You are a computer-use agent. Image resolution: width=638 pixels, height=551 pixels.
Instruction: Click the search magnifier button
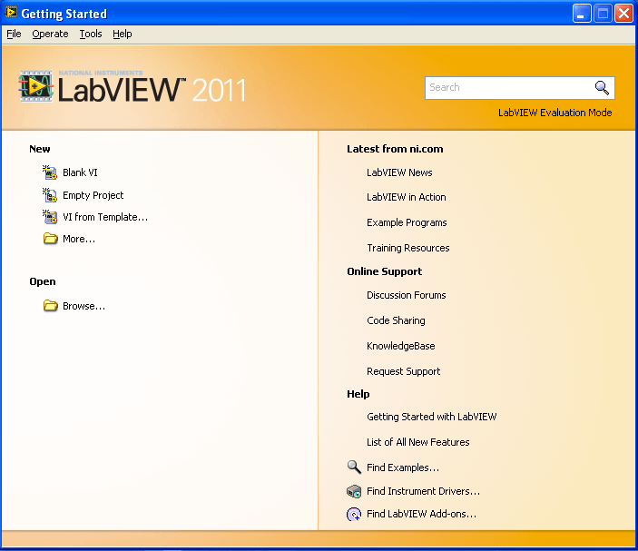pyautogui.click(x=602, y=87)
